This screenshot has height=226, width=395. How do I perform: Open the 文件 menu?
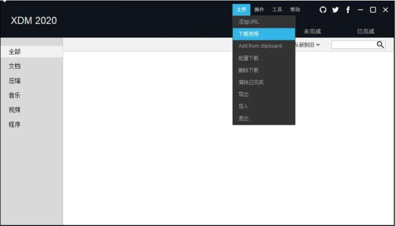[x=241, y=9]
